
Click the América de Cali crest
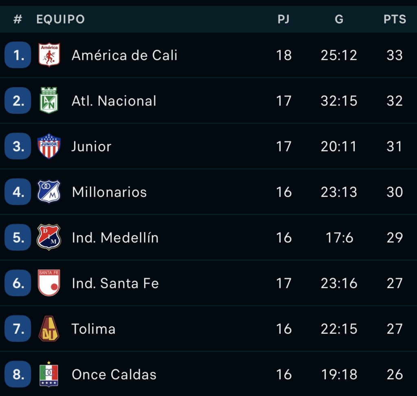click(49, 55)
